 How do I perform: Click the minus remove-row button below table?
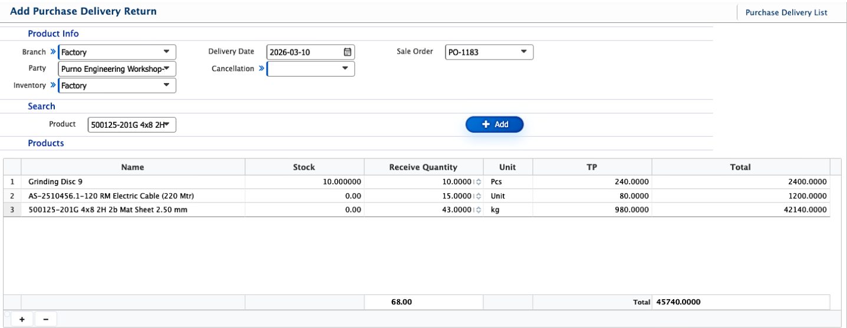(45, 319)
